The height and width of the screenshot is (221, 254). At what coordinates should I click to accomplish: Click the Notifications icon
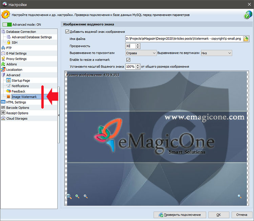8,86
